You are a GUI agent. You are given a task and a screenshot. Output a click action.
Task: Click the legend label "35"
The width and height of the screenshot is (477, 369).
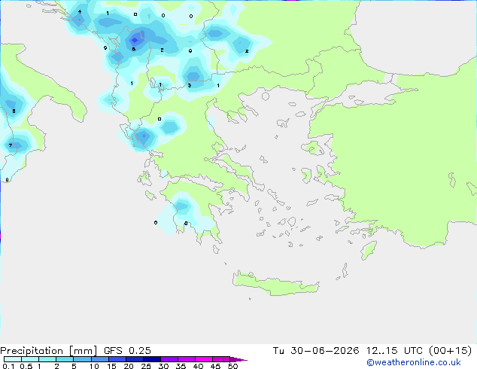(181, 366)
